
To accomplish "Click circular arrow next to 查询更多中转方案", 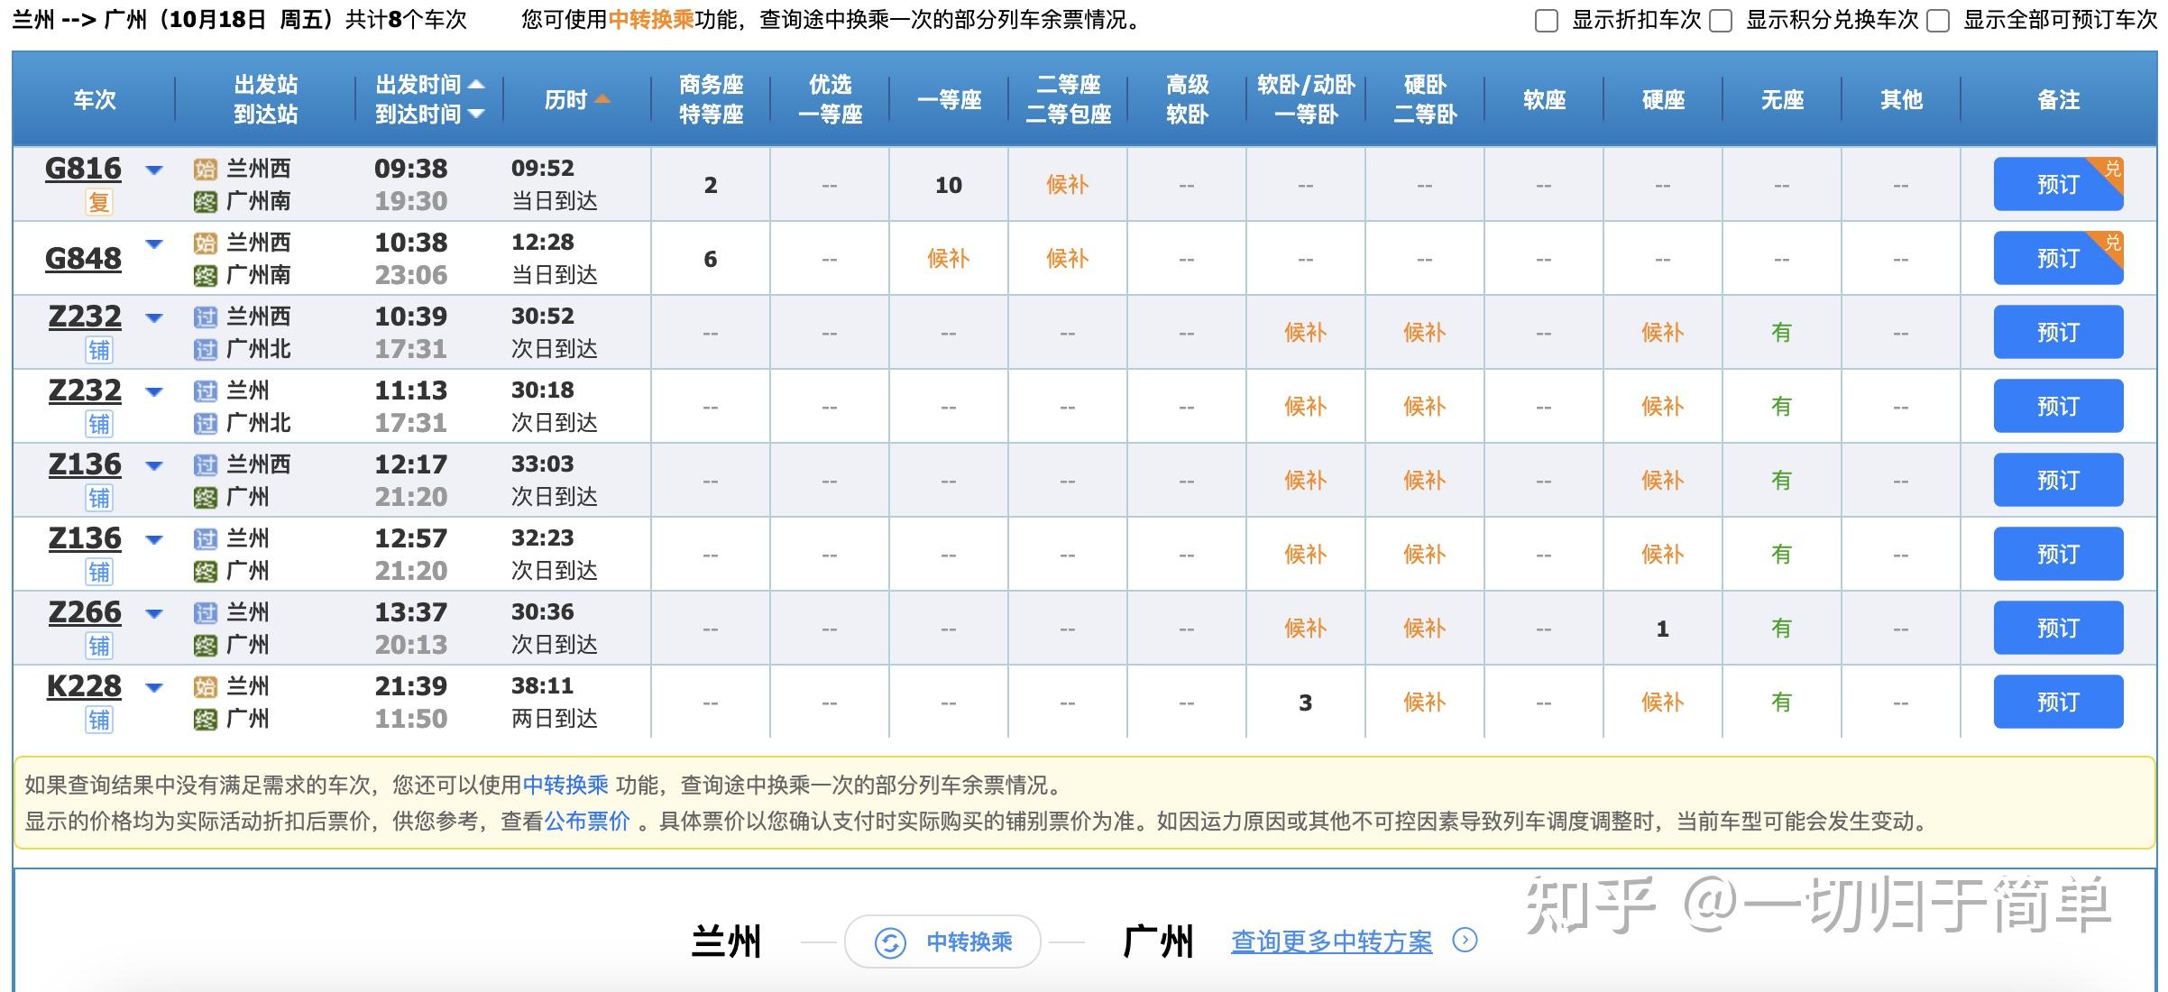I will 1465,941.
